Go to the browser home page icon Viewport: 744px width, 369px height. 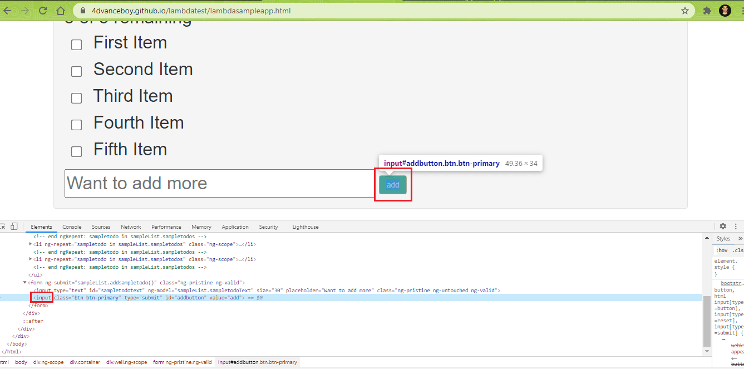61,11
